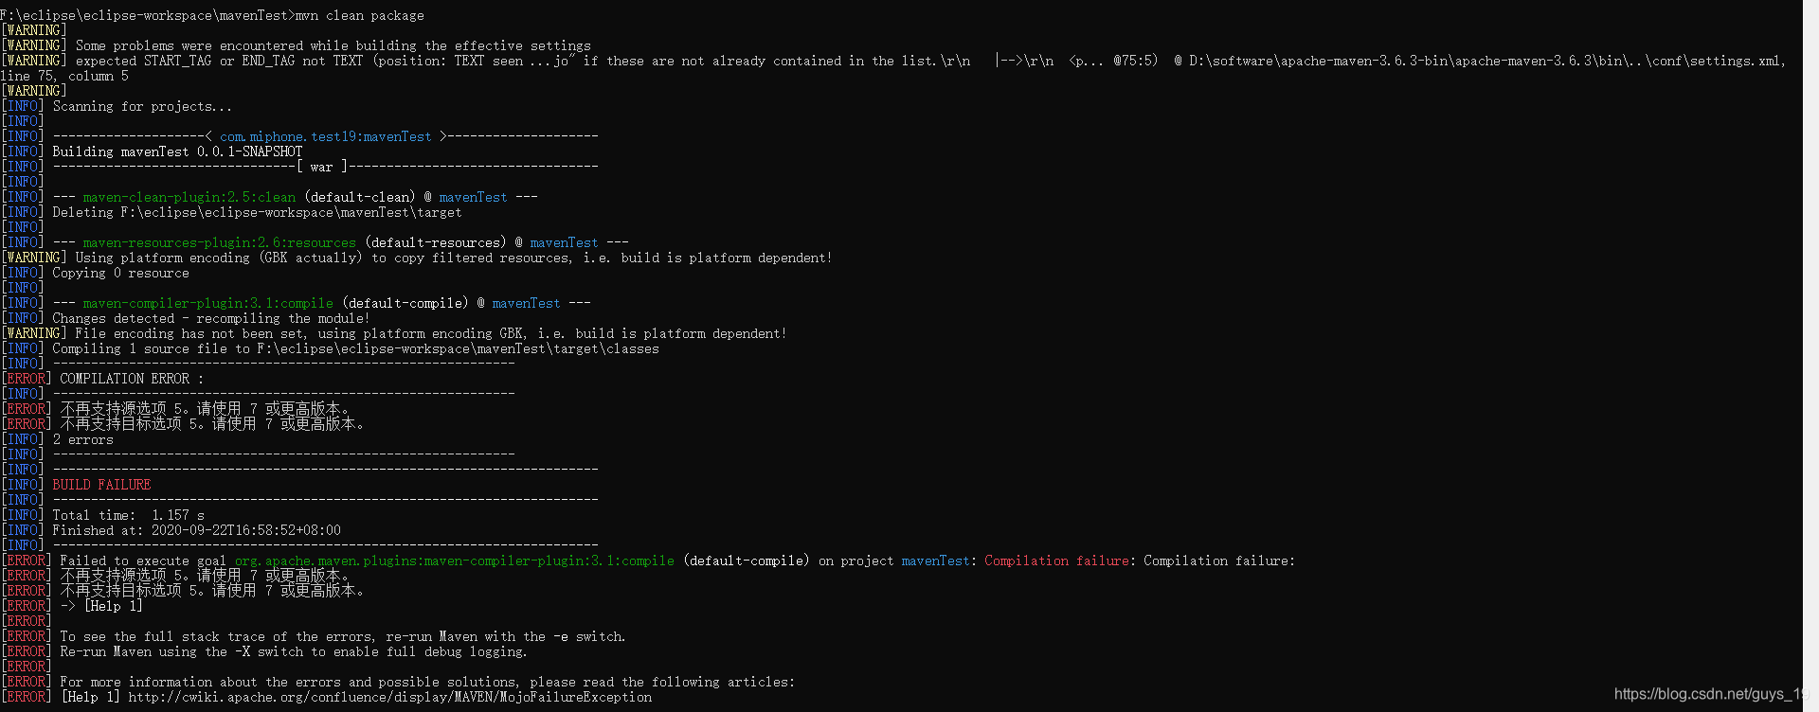Select '2 errors' info line
1819x712 pixels.
click(82, 439)
